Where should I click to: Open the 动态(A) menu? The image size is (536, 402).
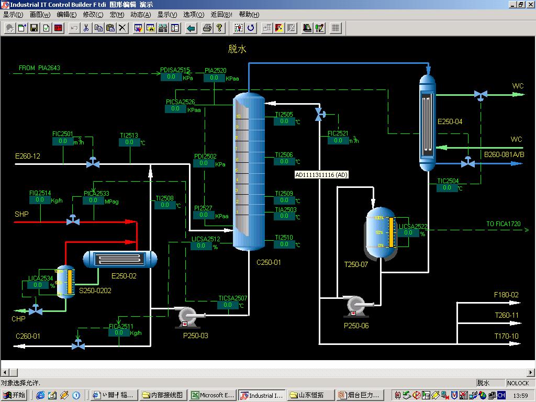coord(140,15)
